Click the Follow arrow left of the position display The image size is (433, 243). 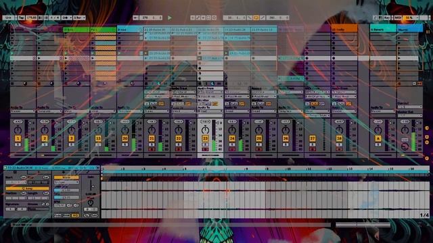135,18
